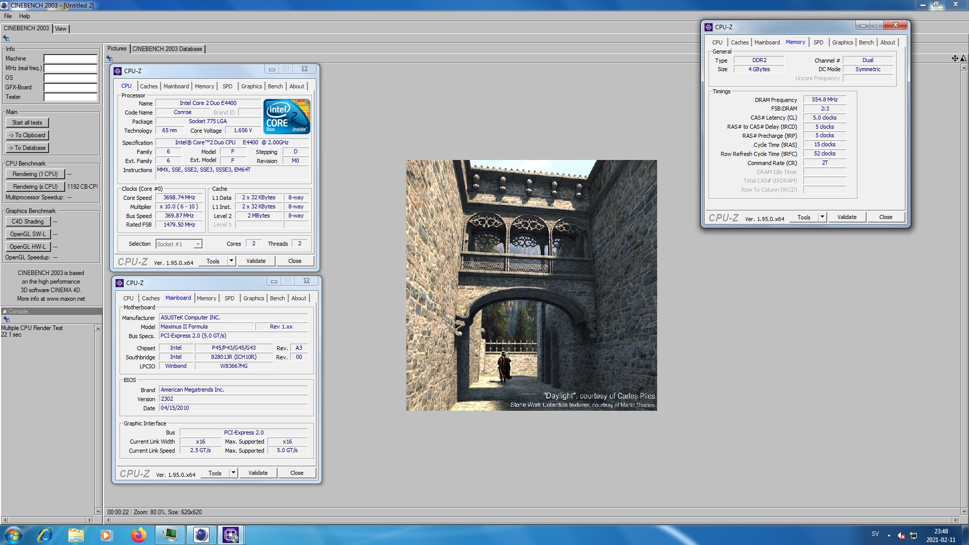Click the Windows Start orb
This screenshot has width=969, height=545.
click(14, 535)
